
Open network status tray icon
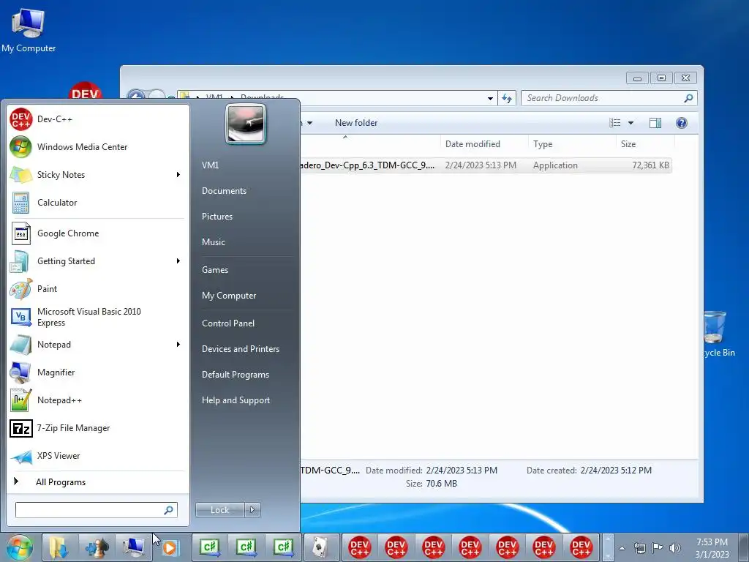(x=639, y=548)
